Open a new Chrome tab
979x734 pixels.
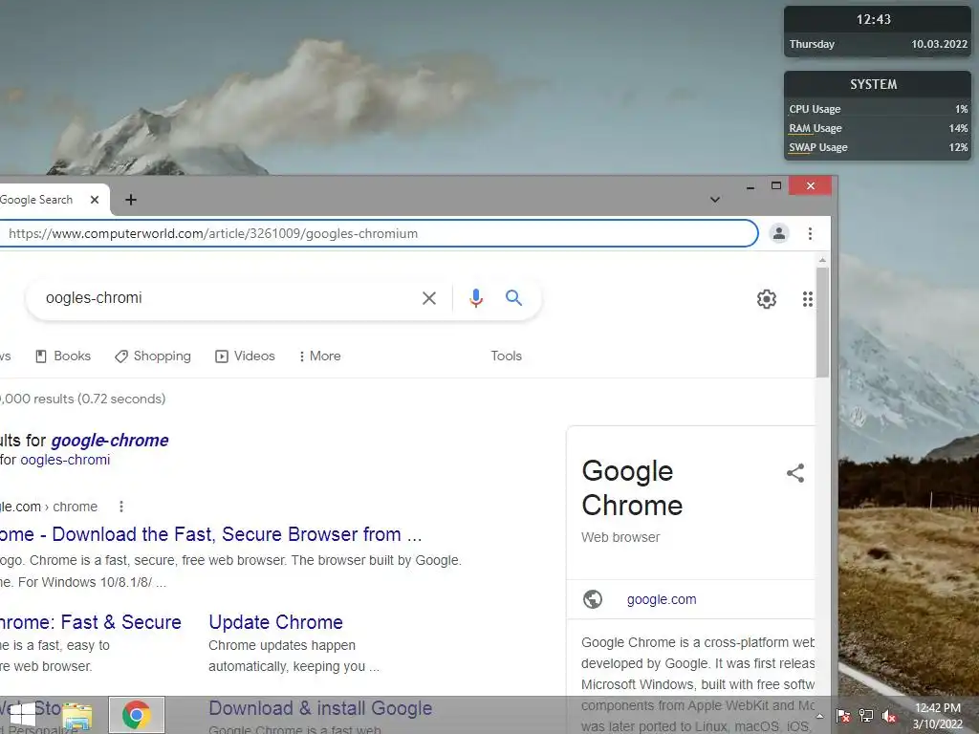pos(130,200)
